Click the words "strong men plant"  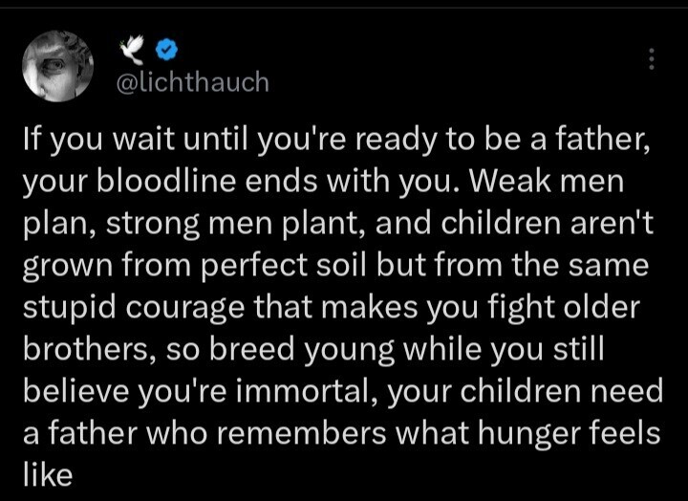point(236,223)
